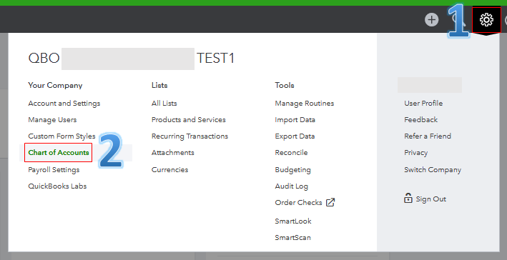This screenshot has width=507, height=260.
Task: Open Privacy link
Action: (x=415, y=153)
